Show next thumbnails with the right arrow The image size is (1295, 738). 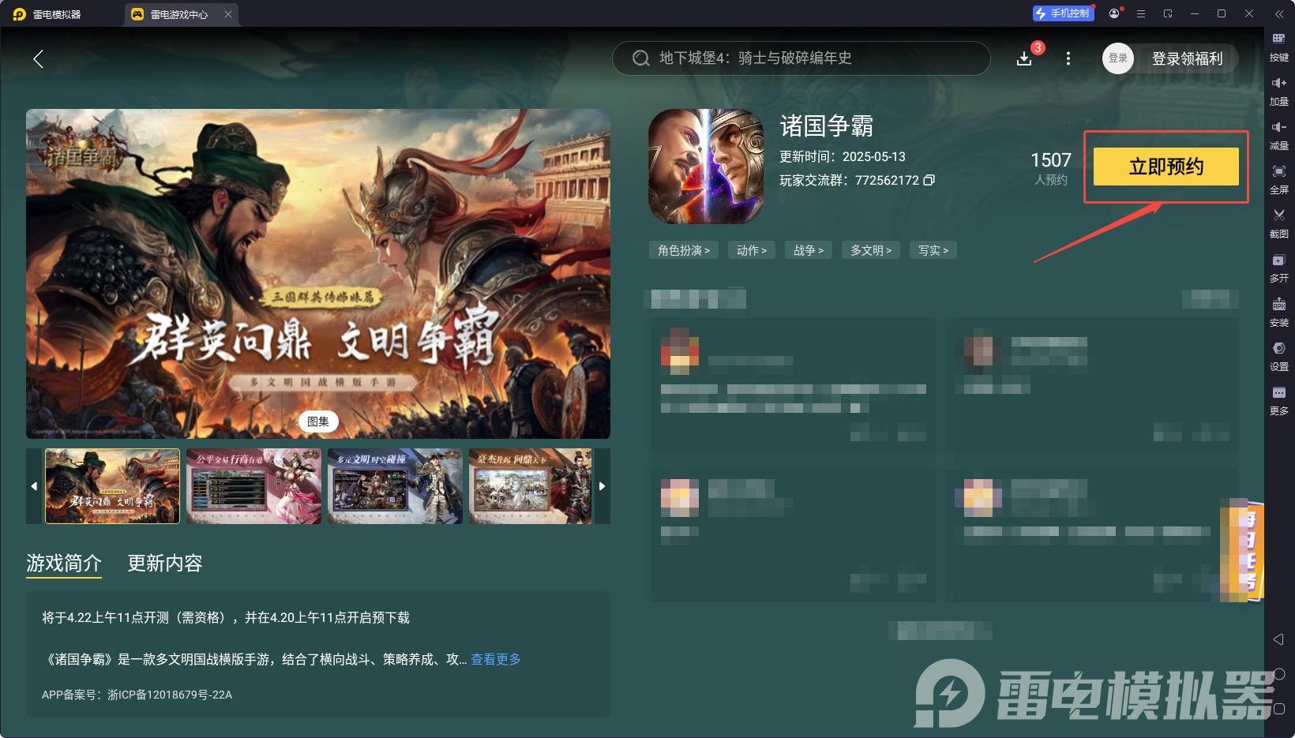pyautogui.click(x=602, y=486)
